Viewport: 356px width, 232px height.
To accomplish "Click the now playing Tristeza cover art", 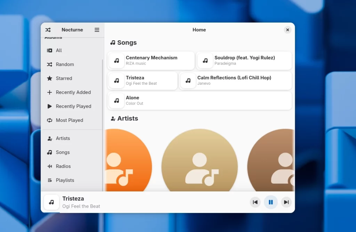I will point(51,202).
